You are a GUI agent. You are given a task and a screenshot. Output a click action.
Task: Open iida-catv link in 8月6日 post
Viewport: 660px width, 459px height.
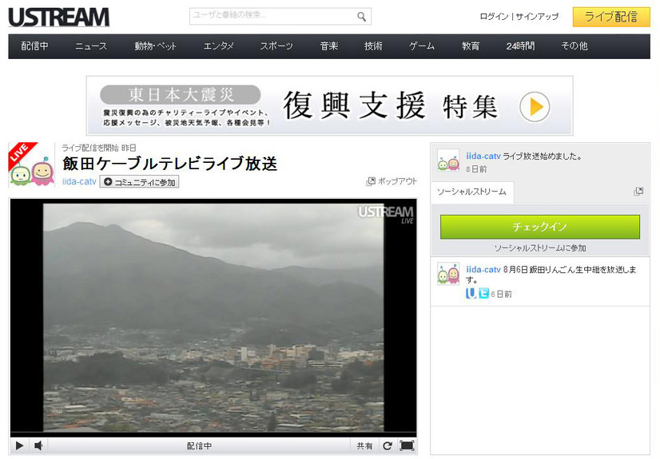pyautogui.click(x=483, y=270)
